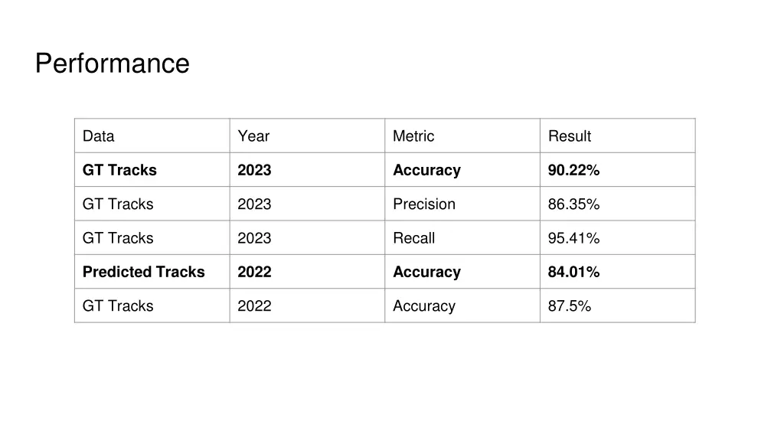Screen dimensions: 784x441
Task: Select the Year column header cell
Action: [x=307, y=136]
